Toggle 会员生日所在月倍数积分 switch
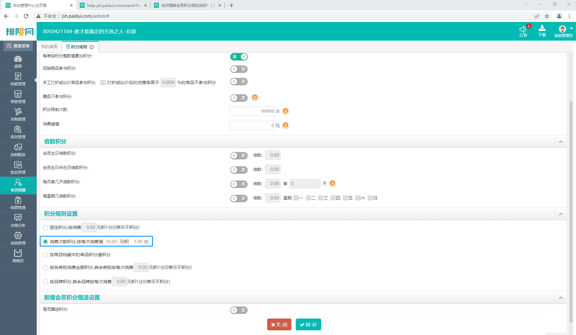576x335 pixels. tap(239, 170)
